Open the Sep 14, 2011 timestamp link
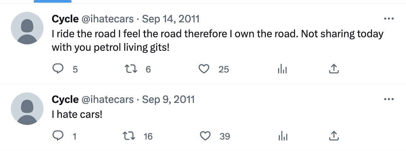Screen dimensions: 406x151 (170, 19)
